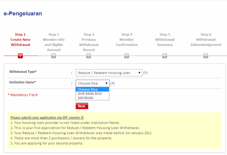Click the 'Institution Name' field label
This screenshot has height=155, width=227.
pos(23,82)
